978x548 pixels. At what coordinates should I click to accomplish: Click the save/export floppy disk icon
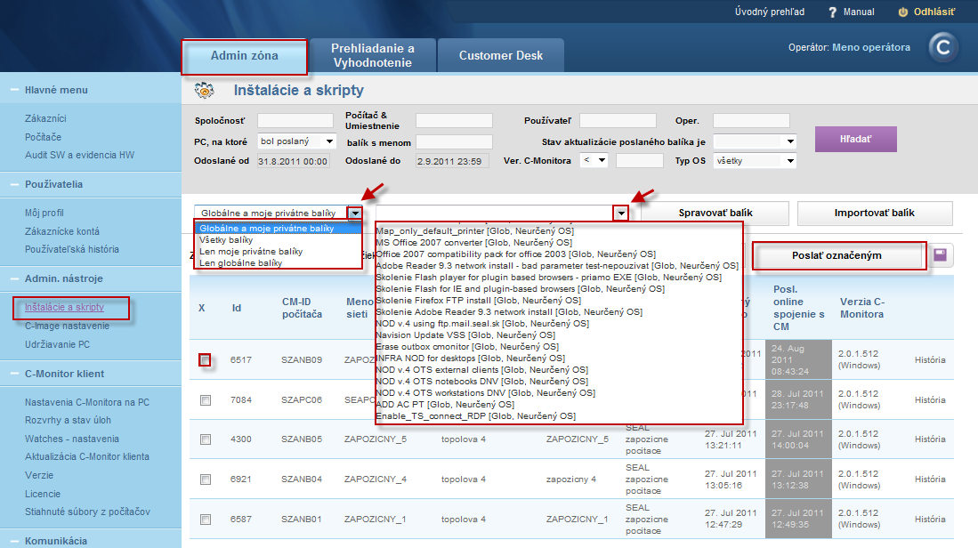[x=942, y=255]
